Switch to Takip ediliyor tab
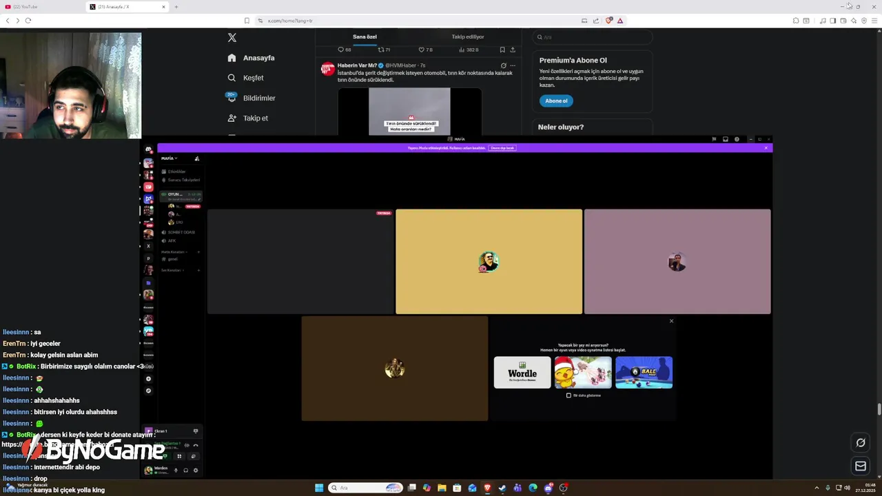This screenshot has height=496, width=882. [x=468, y=37]
